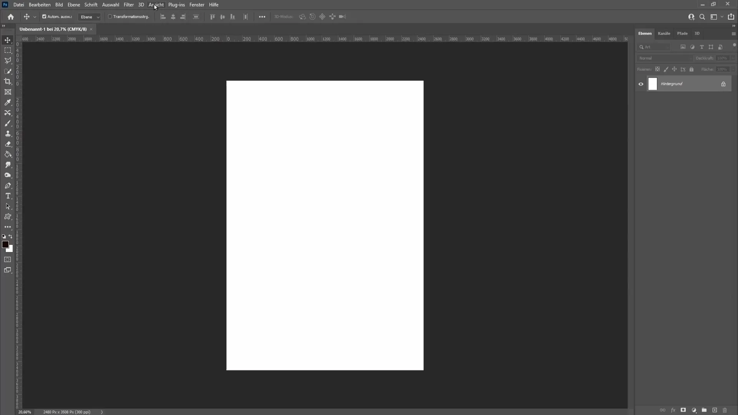Select the Crop tool
The height and width of the screenshot is (415, 738).
(x=8, y=81)
